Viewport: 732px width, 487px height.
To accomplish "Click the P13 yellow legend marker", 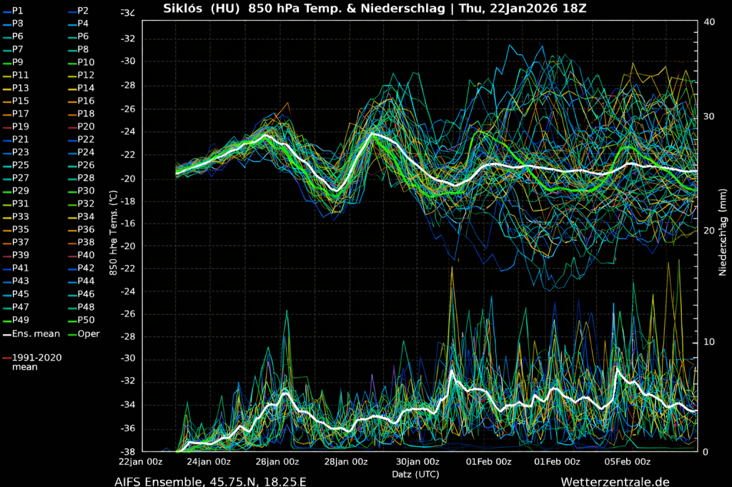I will tap(6, 88).
